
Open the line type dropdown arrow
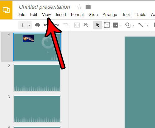point(147,25)
